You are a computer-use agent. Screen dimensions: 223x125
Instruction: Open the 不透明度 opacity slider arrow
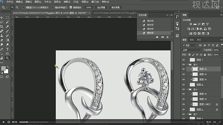(221, 50)
